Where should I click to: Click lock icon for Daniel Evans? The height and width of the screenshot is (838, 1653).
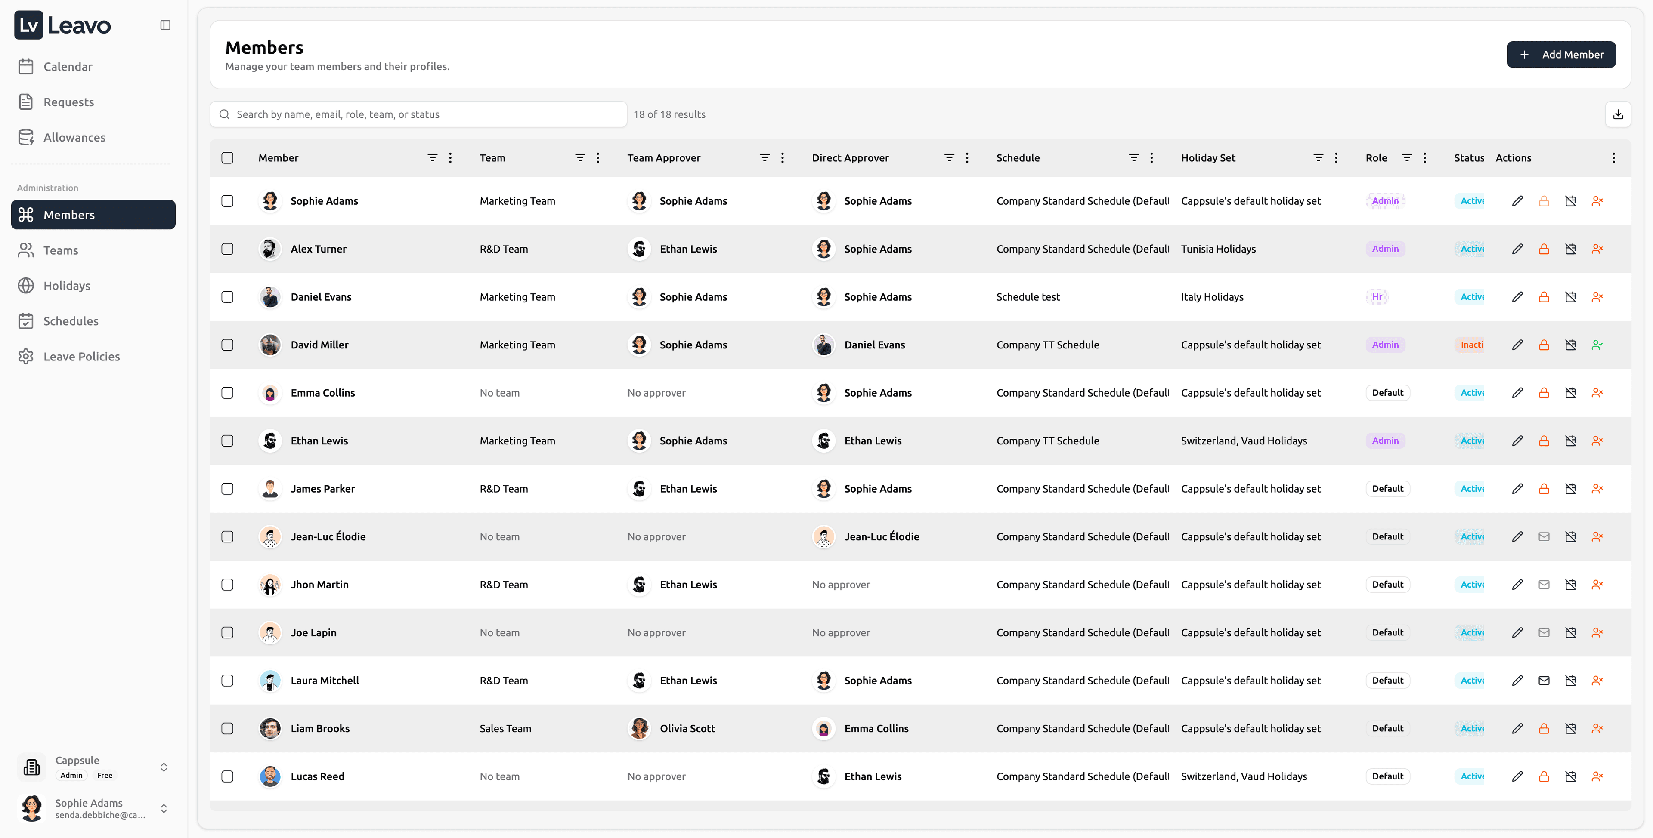1543,297
